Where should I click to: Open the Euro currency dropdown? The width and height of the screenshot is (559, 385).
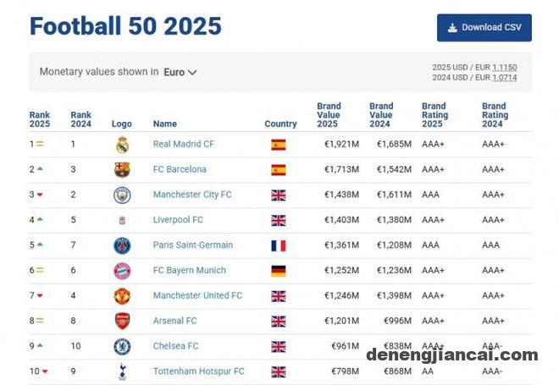(180, 72)
